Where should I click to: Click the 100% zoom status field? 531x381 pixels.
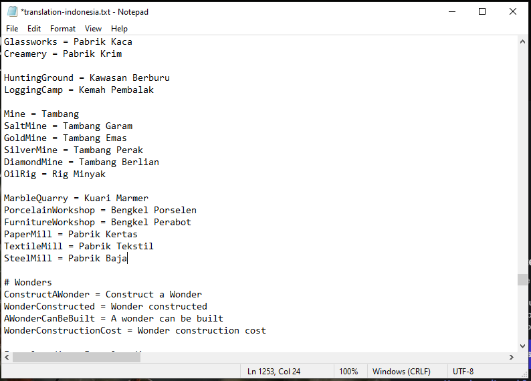coord(348,372)
